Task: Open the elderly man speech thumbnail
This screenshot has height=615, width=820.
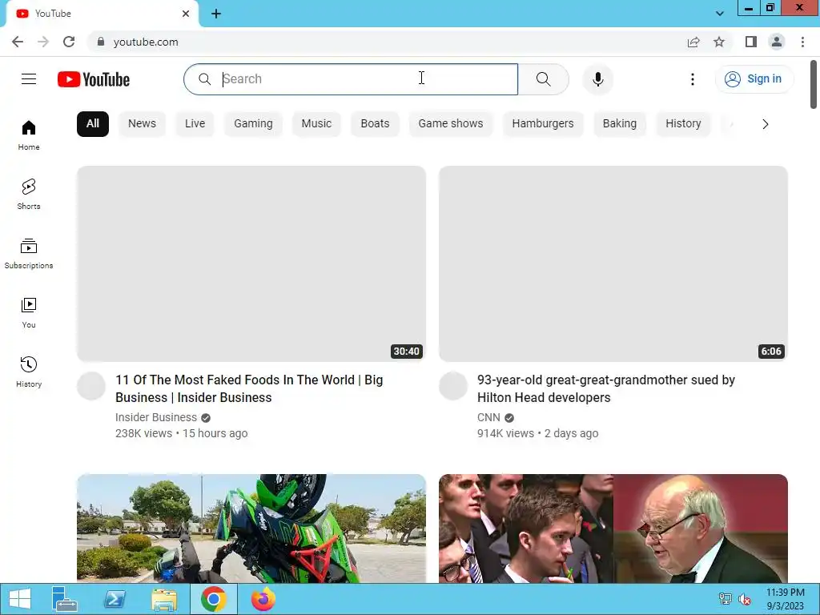Action: [x=613, y=529]
